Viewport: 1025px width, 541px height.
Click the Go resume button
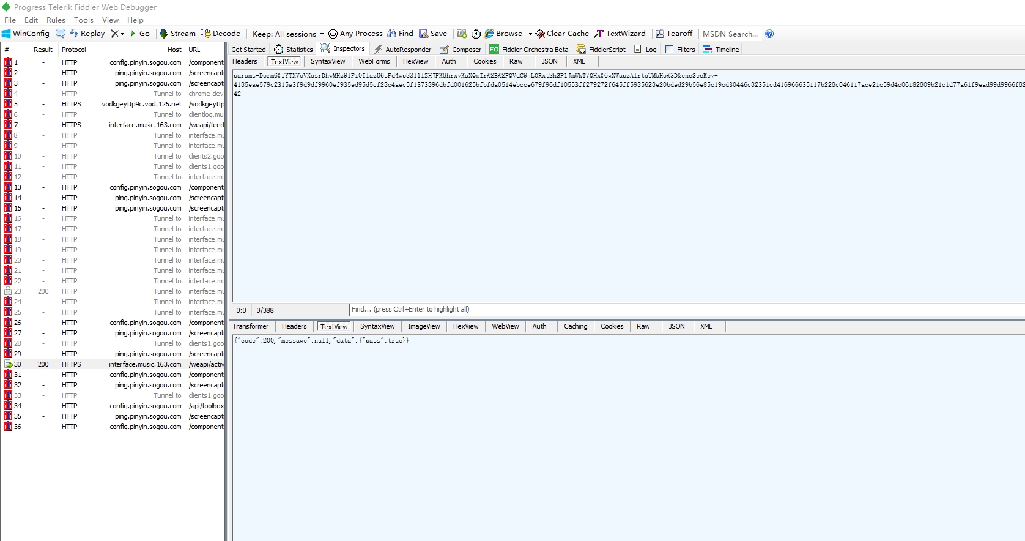pos(139,34)
